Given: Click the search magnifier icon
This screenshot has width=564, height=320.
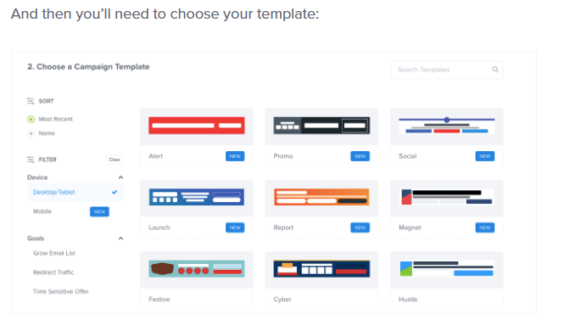Looking at the screenshot, I should 495,70.
